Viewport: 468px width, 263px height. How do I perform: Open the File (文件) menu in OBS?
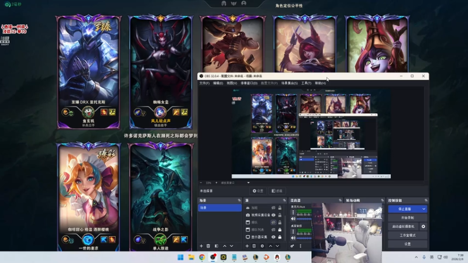[204, 83]
